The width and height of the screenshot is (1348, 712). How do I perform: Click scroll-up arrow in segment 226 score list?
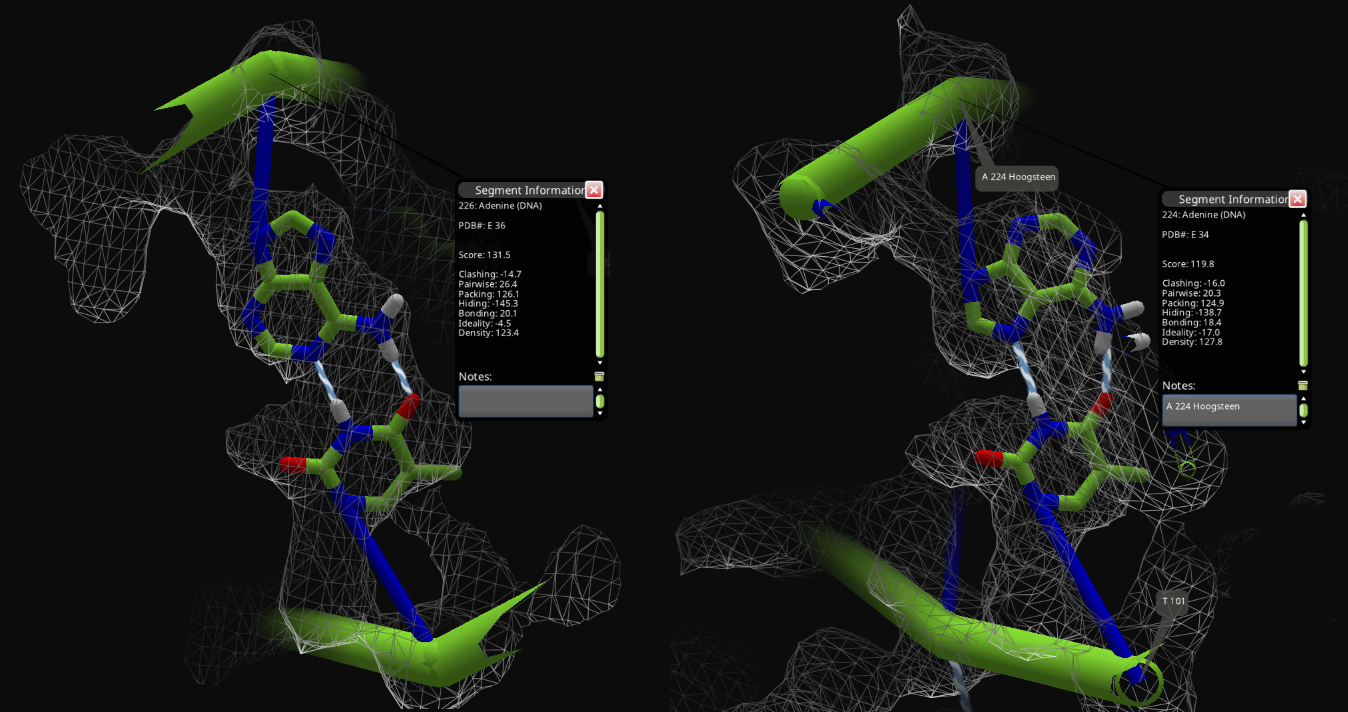[600, 206]
